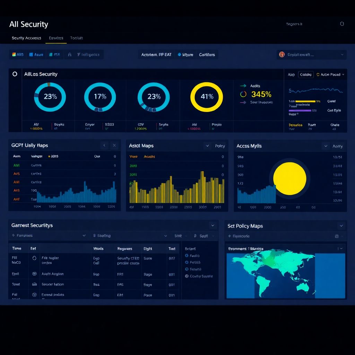Screen dimensions: 355x355
Task: Open the Toolidt tab
Action: (x=76, y=38)
